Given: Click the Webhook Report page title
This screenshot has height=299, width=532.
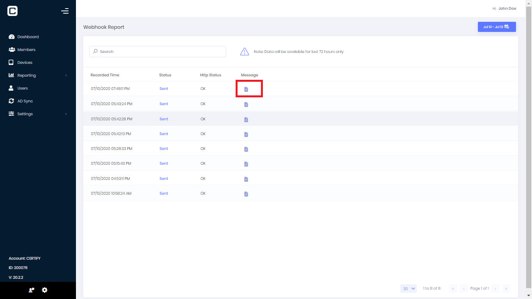Looking at the screenshot, I should pyautogui.click(x=104, y=27).
